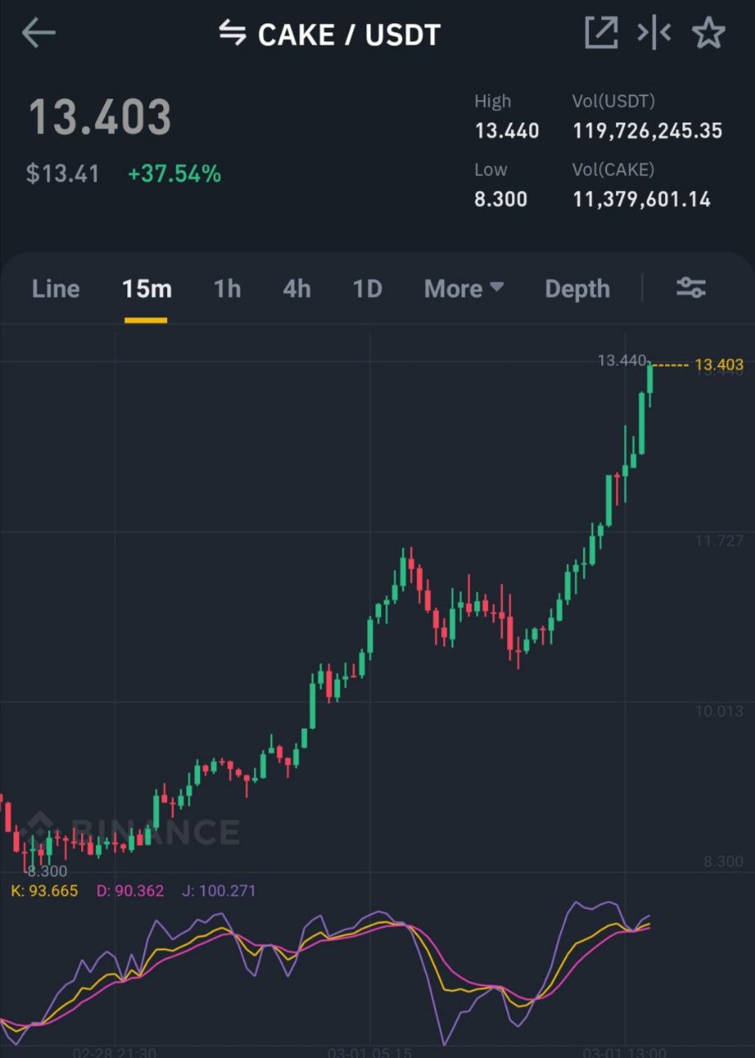Select the 4h interval tab

click(x=297, y=288)
